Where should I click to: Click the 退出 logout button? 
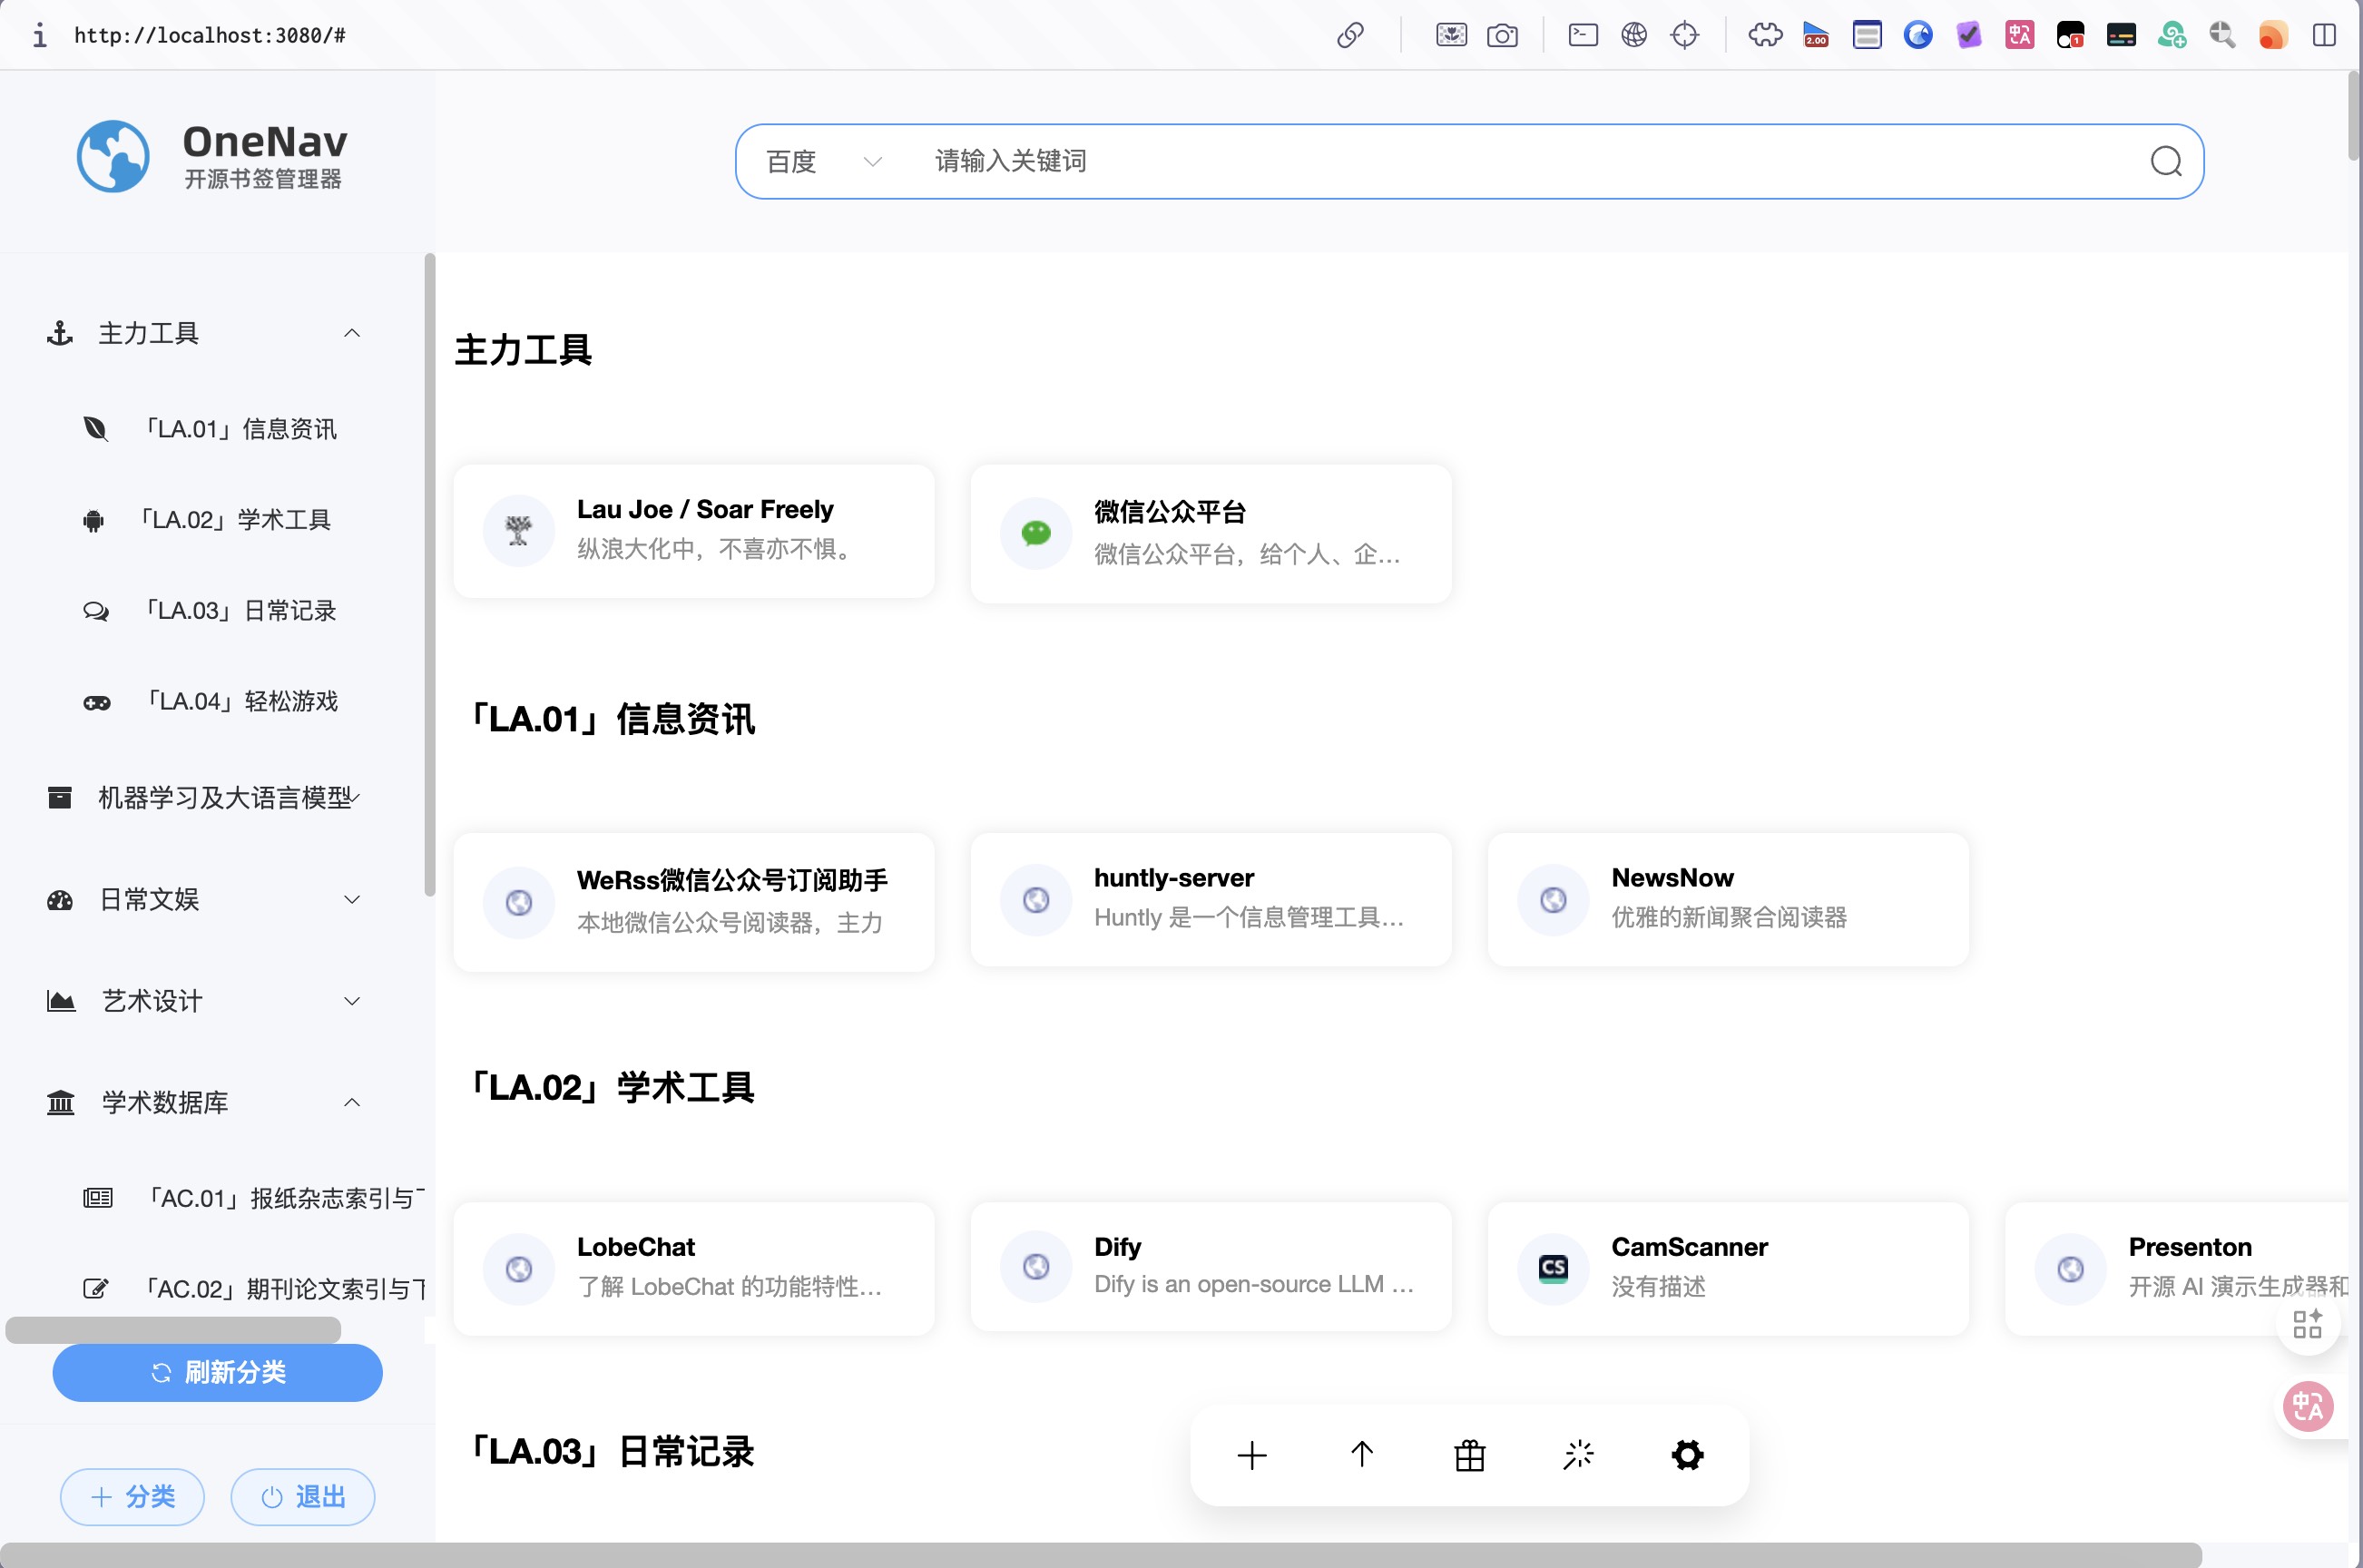pos(303,1497)
